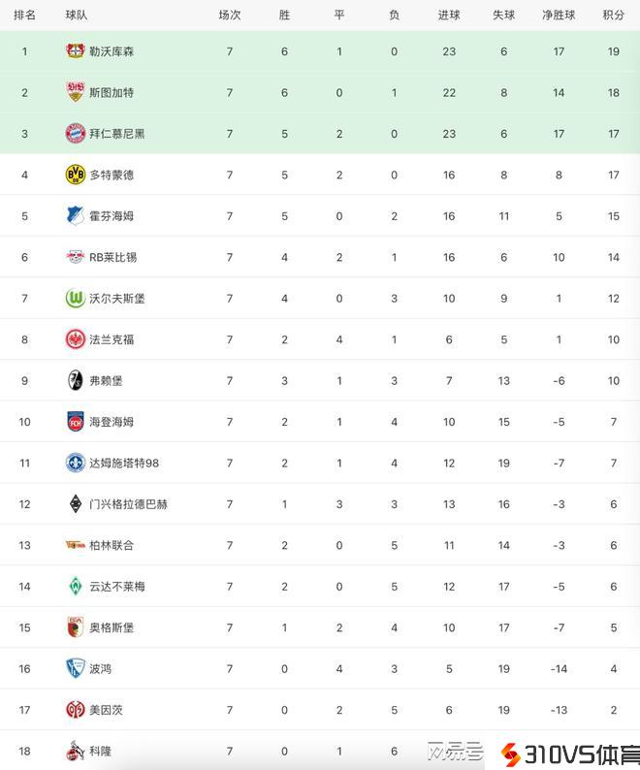Click the 排名 ranking column header

[25, 16]
